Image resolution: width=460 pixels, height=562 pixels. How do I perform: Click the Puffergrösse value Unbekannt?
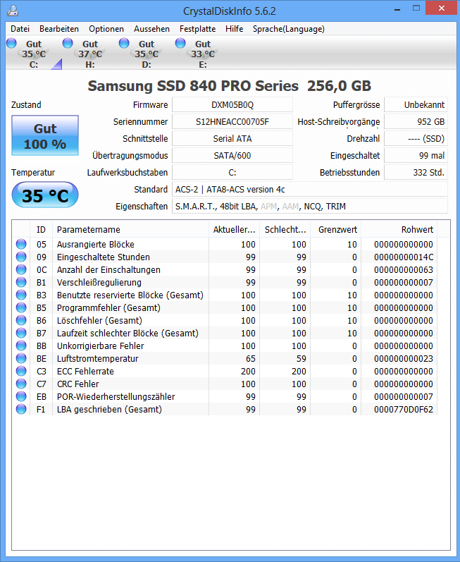[416, 104]
